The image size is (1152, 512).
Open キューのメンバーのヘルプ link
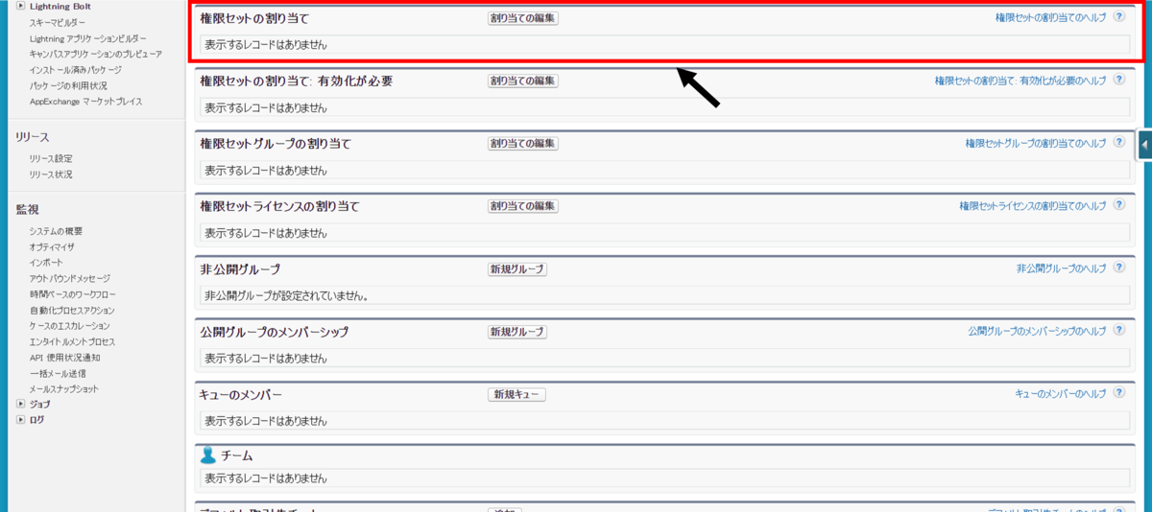coord(1061,394)
